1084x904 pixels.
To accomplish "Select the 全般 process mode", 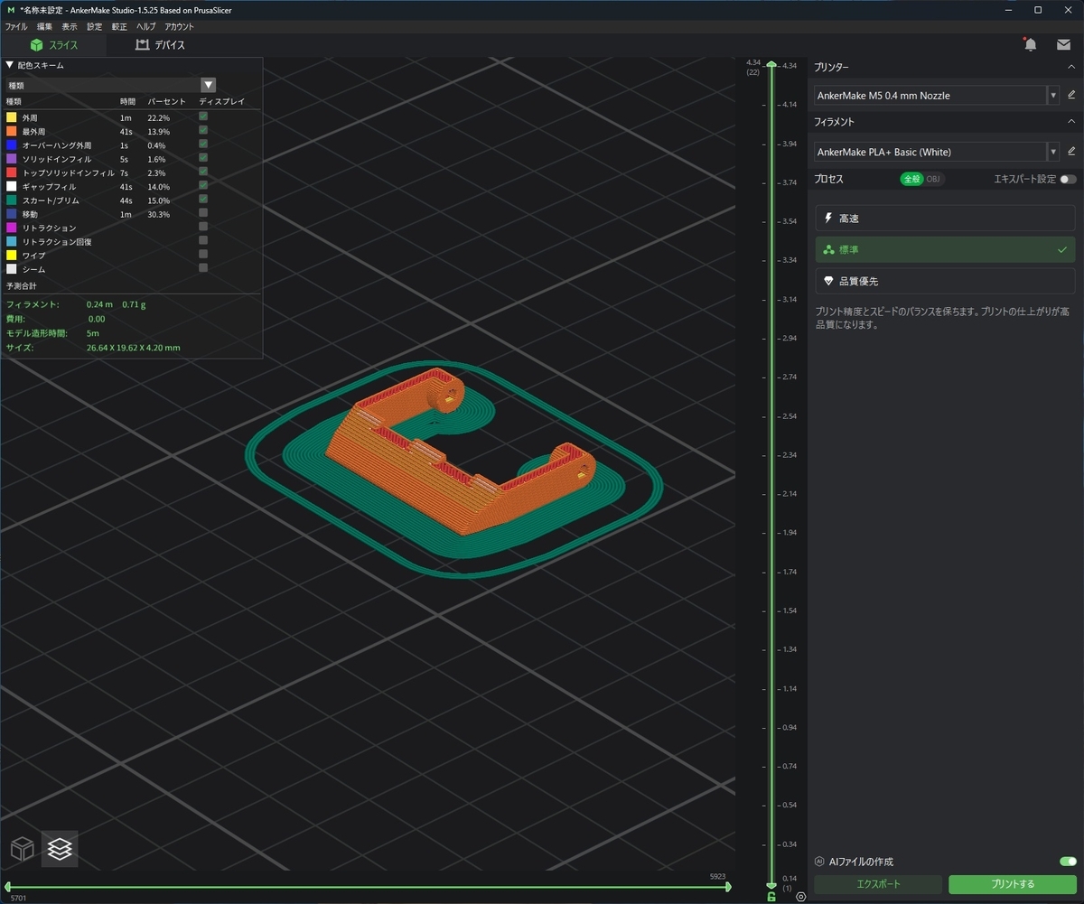I will [911, 179].
